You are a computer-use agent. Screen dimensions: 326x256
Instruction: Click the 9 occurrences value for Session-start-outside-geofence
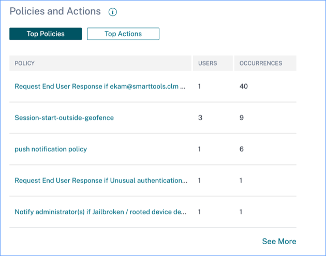point(242,118)
